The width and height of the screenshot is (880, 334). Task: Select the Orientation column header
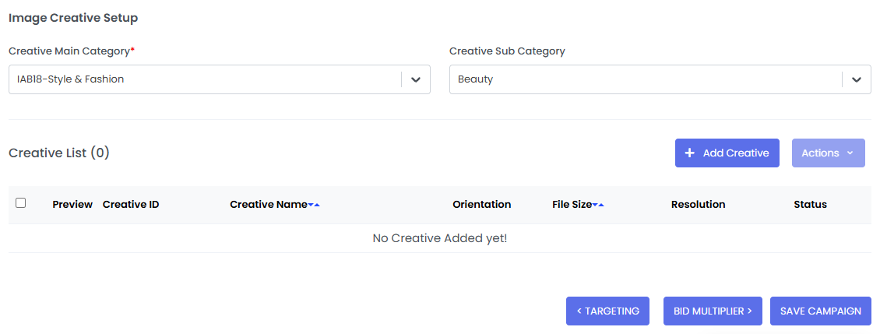point(481,205)
